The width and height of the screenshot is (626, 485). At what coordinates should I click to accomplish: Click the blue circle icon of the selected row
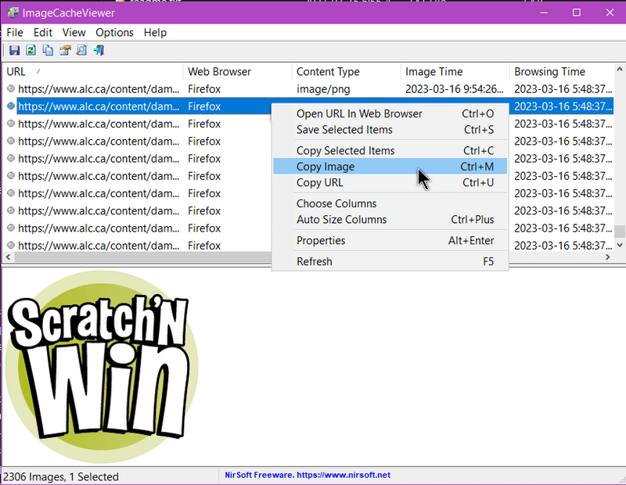click(11, 106)
